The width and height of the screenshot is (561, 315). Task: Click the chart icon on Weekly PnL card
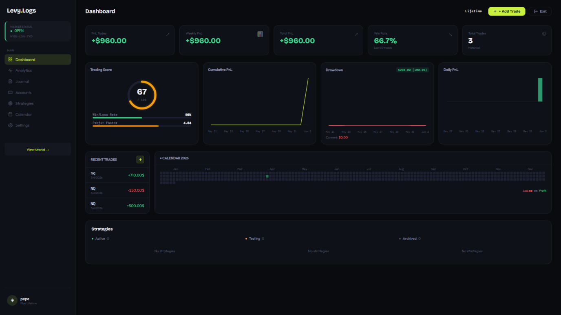(x=260, y=34)
